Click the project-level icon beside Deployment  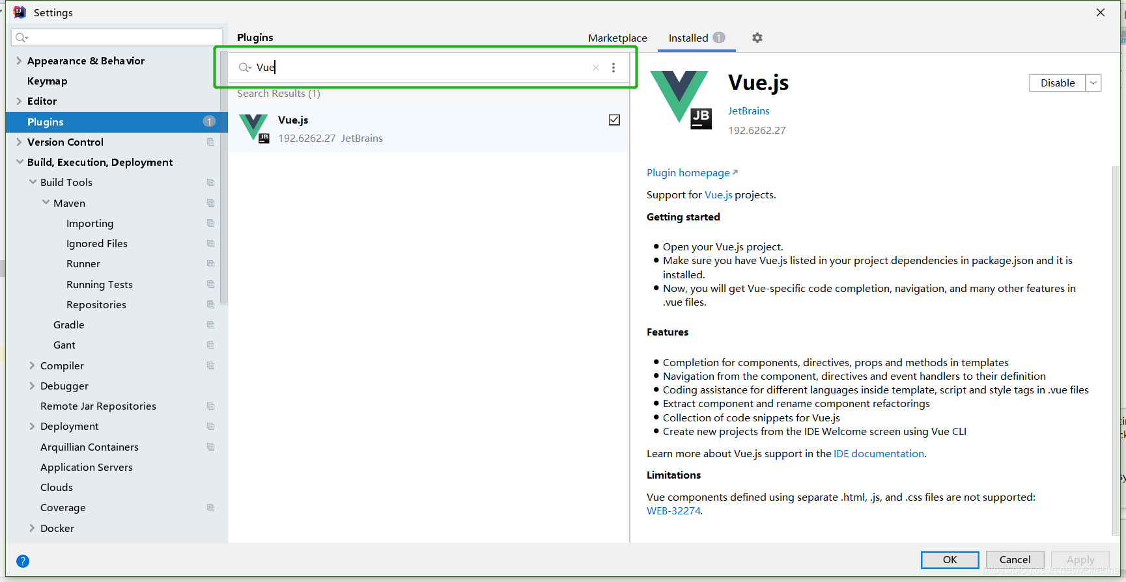tap(210, 426)
